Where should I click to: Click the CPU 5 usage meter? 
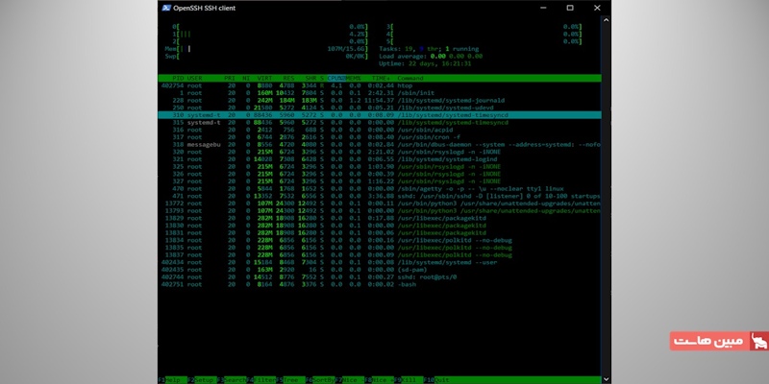[x=484, y=41]
